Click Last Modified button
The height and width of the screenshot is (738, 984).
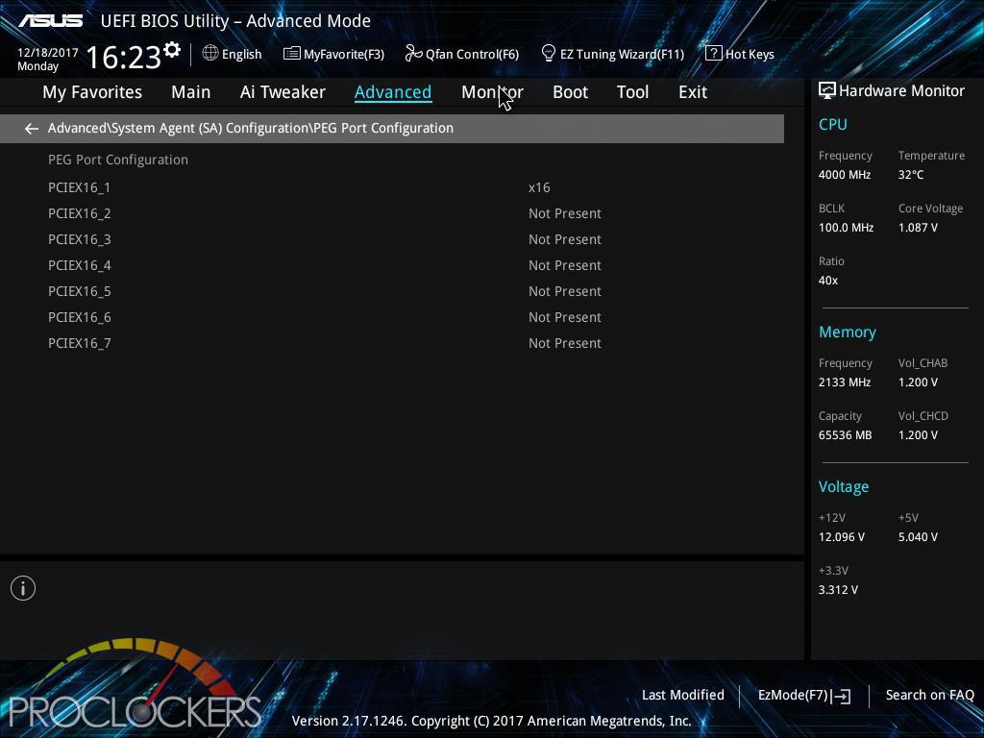point(683,696)
